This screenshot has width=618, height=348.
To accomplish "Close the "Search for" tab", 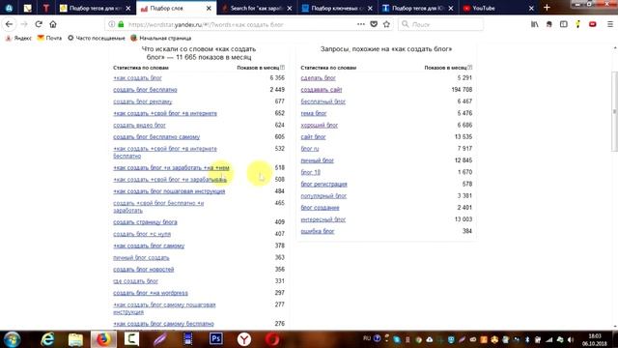I will click(x=290, y=9).
